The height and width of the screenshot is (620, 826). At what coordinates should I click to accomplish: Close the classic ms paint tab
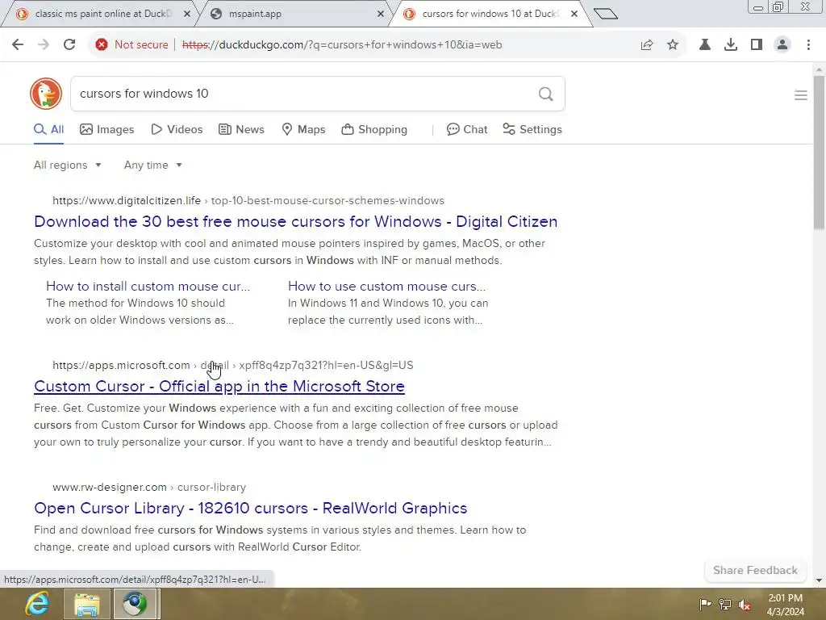point(186,14)
